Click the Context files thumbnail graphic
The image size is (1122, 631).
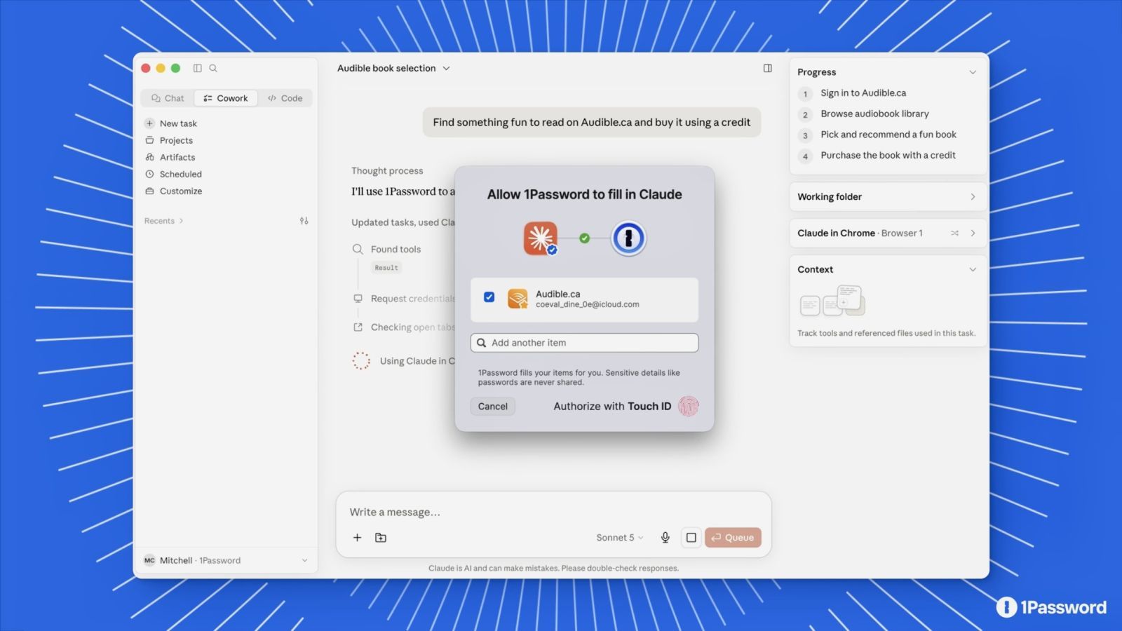click(833, 301)
